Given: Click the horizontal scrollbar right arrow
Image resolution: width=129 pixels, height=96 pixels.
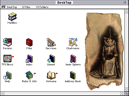Looking at the screenshot, I should pos(123,94).
